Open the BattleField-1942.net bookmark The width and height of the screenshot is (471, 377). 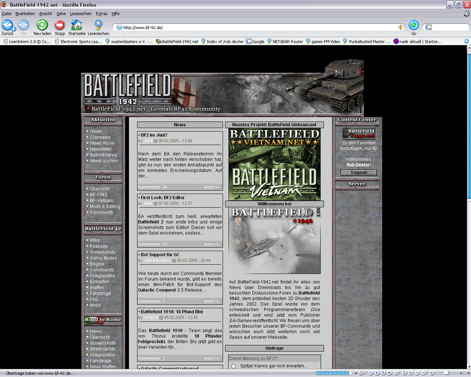[x=177, y=42]
